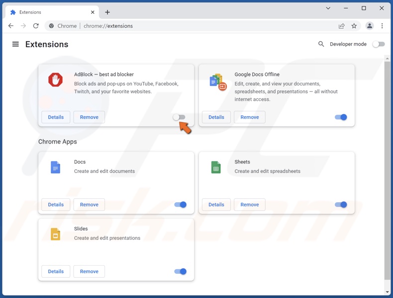View Details for AdBlock extension
The width and height of the screenshot is (393, 298).
tap(56, 117)
